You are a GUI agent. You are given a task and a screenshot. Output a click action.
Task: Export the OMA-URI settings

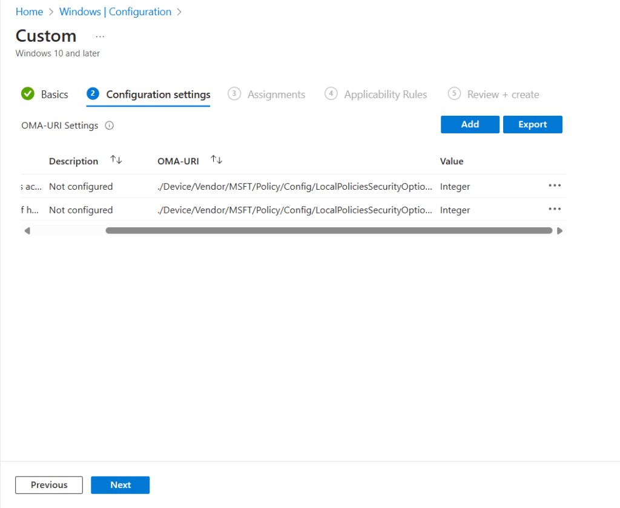point(532,124)
